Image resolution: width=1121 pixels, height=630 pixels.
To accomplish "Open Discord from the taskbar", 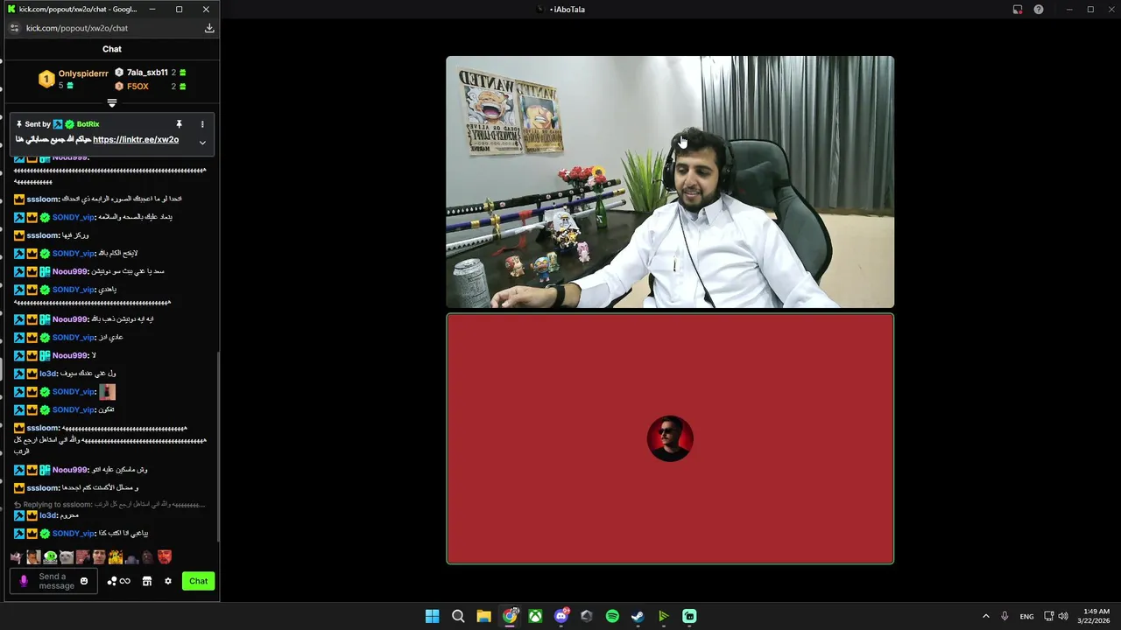I will coord(561,616).
